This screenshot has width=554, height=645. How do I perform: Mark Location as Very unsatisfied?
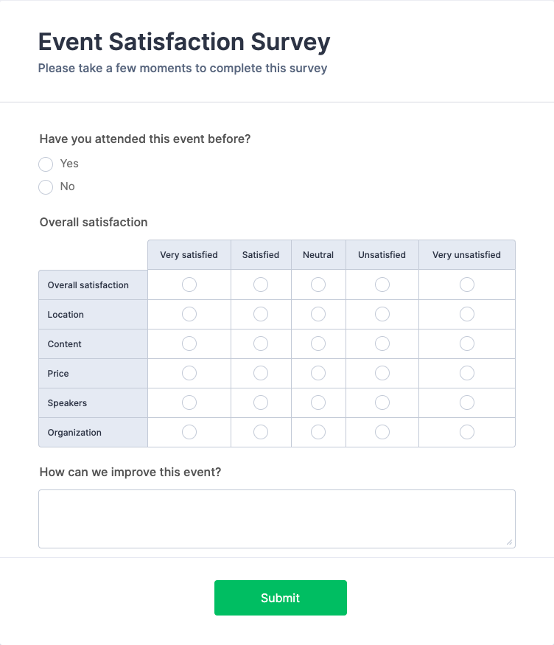click(x=467, y=314)
